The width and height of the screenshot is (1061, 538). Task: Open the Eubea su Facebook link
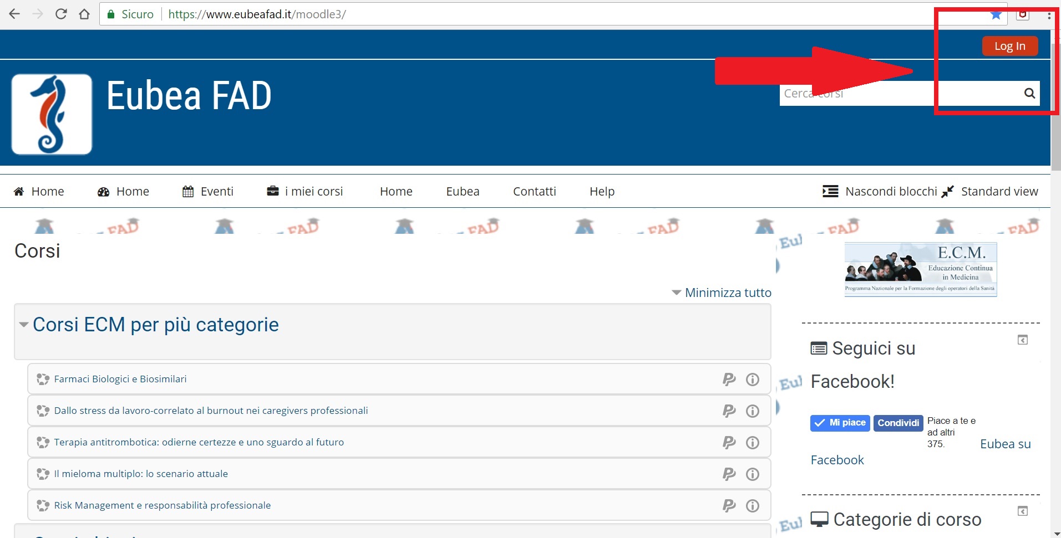[x=1005, y=444]
